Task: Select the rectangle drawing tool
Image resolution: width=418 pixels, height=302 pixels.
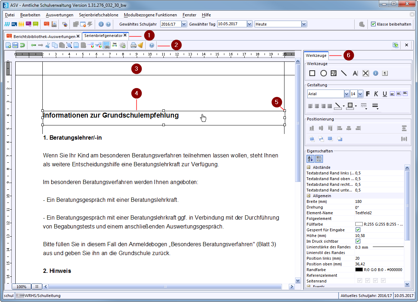Action: pyautogui.click(x=312, y=73)
